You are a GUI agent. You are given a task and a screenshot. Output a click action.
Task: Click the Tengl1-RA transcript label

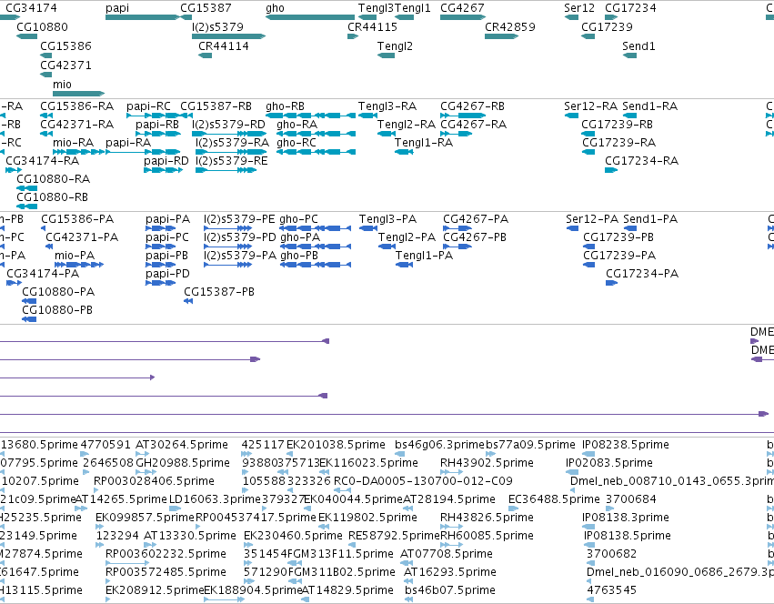point(424,142)
